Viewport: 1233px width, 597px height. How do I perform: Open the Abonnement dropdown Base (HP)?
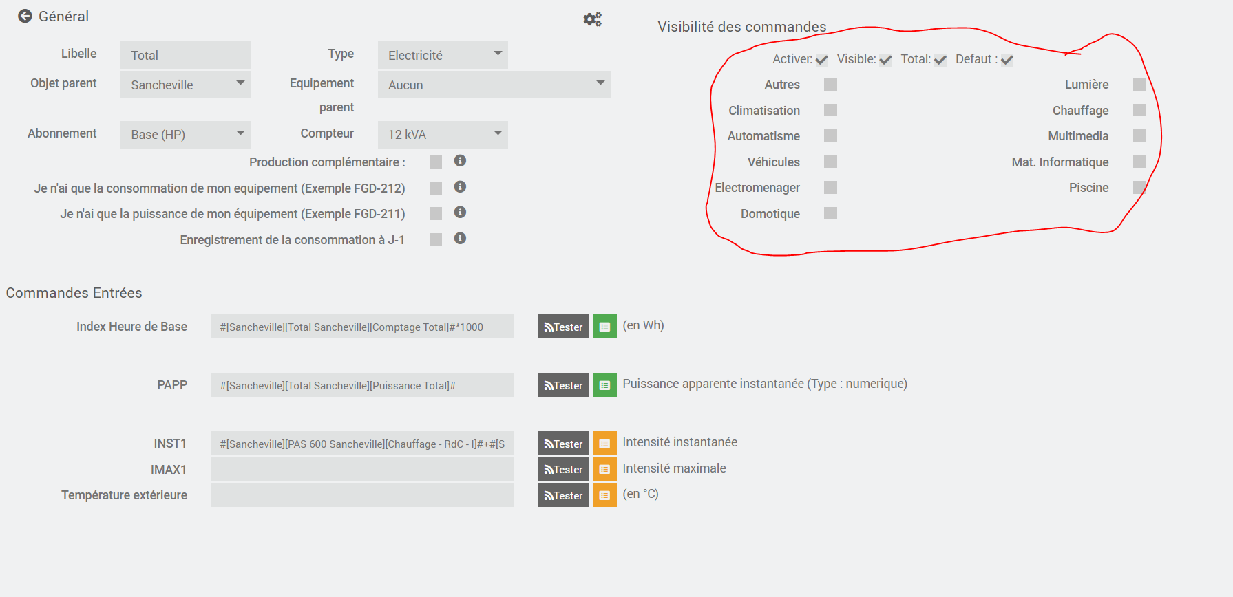185,134
